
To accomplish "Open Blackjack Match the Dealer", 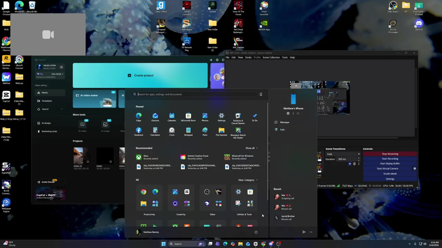I will (x=238, y=133).
